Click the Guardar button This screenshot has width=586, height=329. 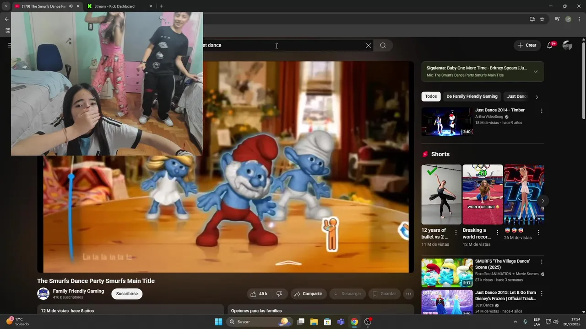(385, 294)
